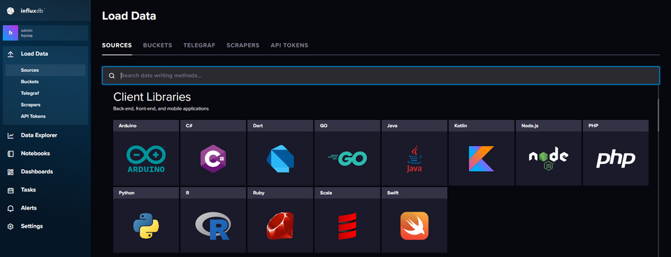Click the Kotlin tile header label
The width and height of the screenshot is (671, 257).
pos(461,126)
